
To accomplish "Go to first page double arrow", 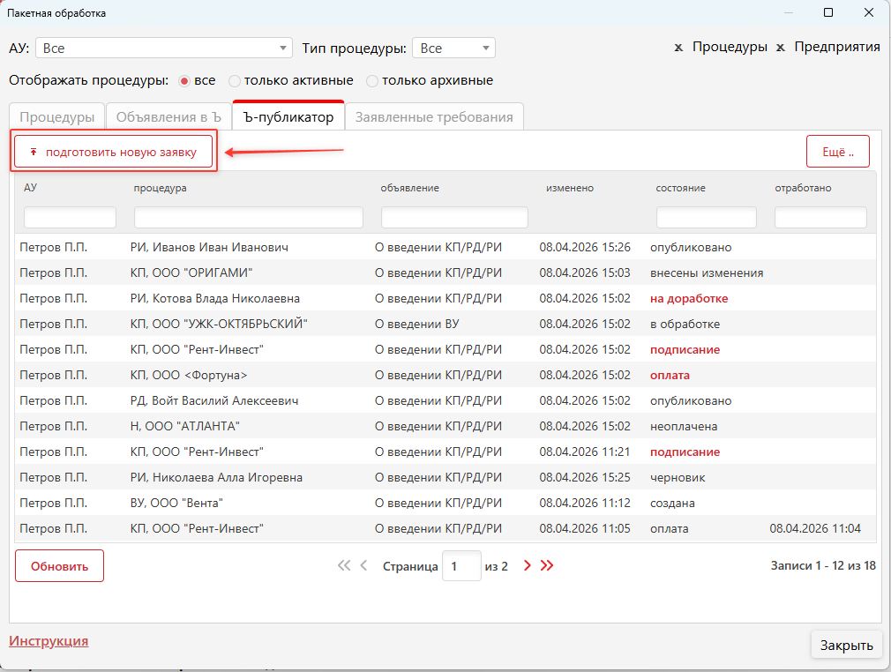I will click(344, 566).
